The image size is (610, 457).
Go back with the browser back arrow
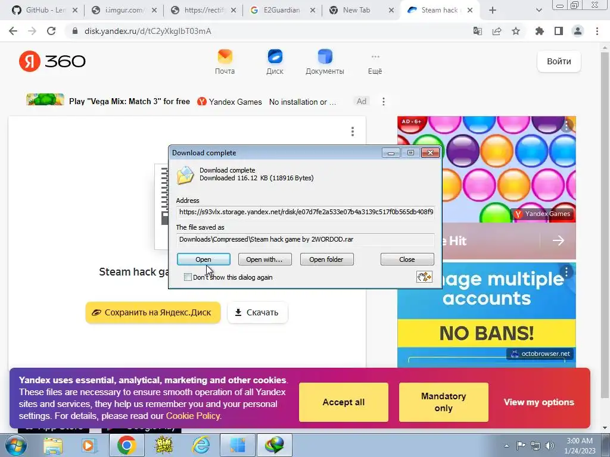pyautogui.click(x=13, y=31)
